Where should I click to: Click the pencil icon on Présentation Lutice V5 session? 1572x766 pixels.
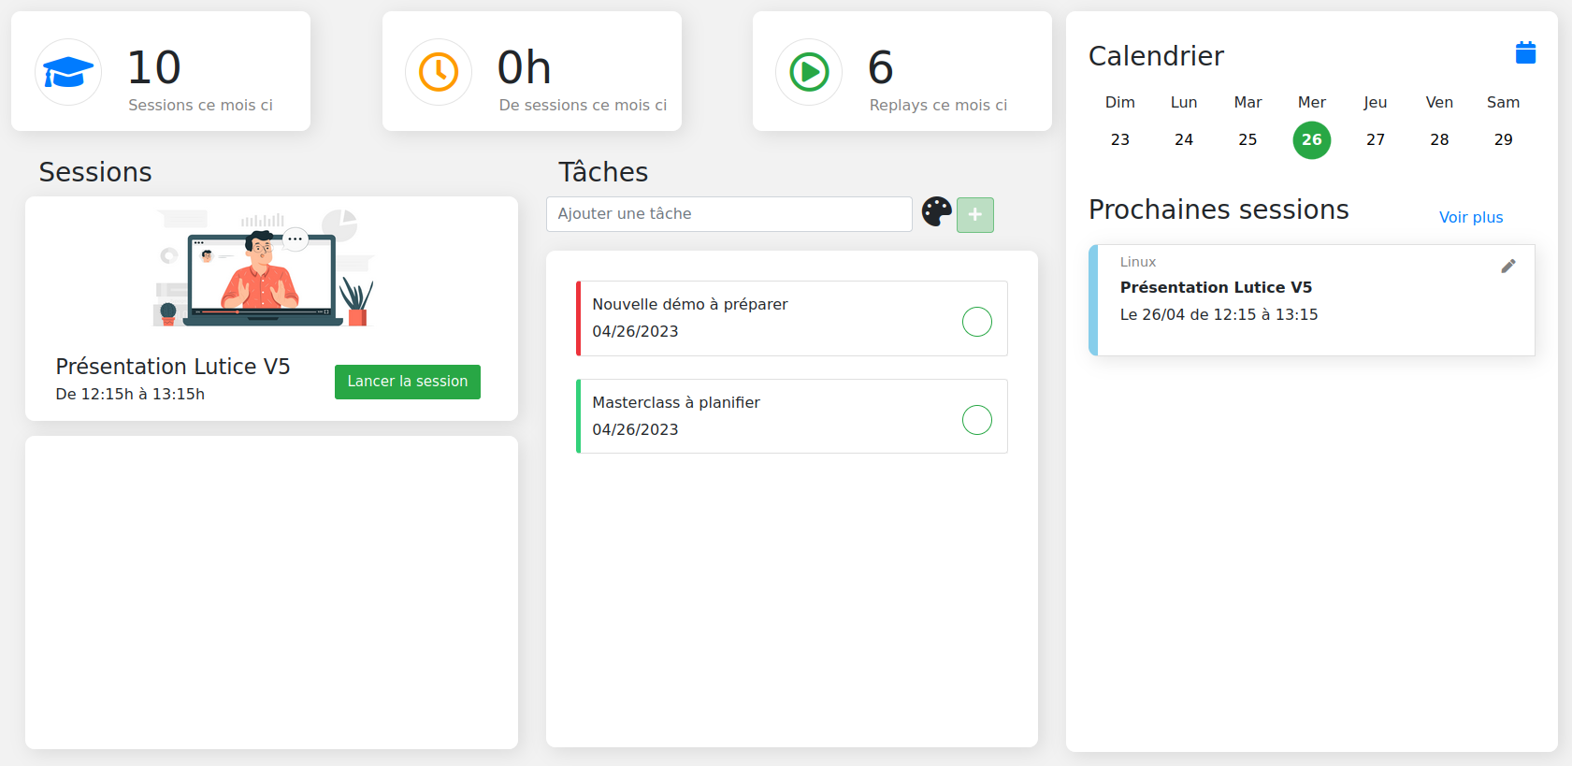pyautogui.click(x=1508, y=266)
